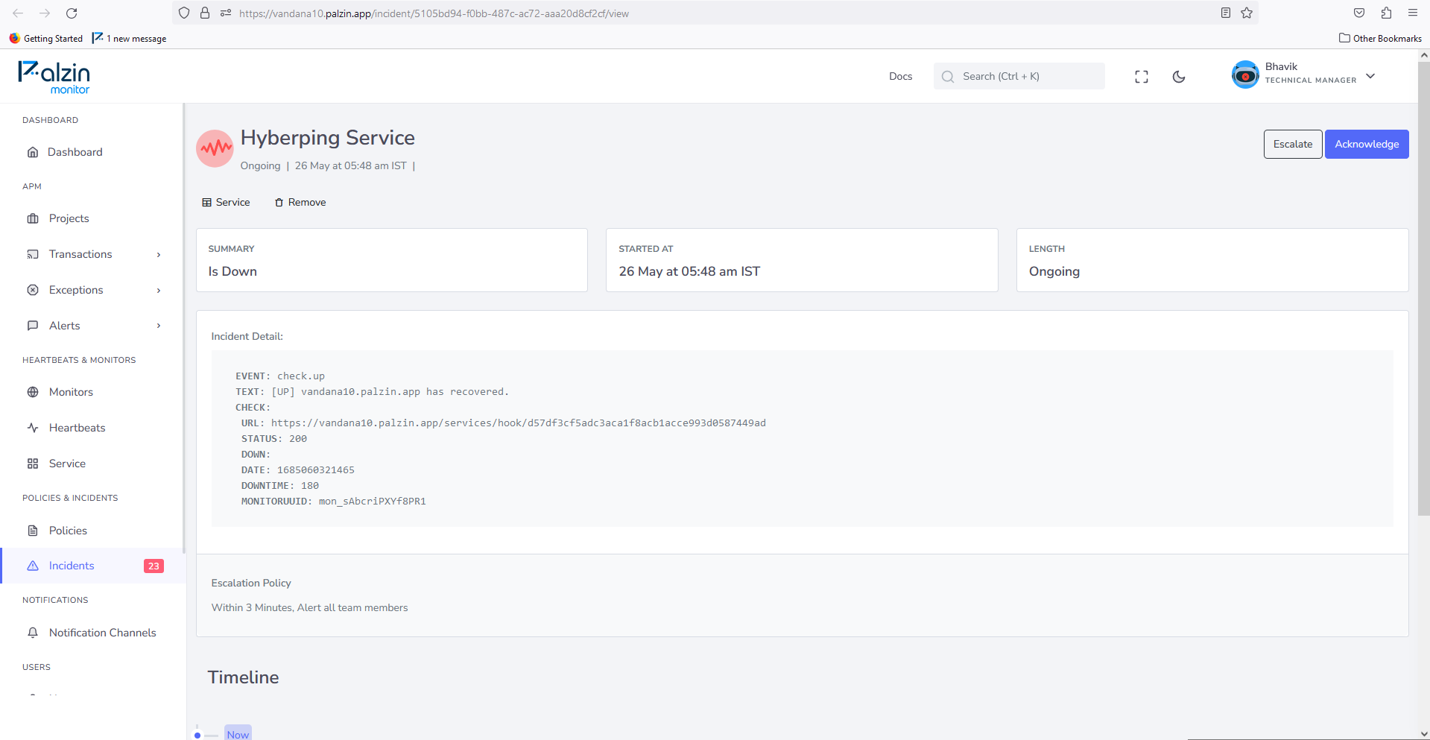1430x740 pixels.
Task: Click the Search (Ctrl + K) field
Action: point(1019,76)
